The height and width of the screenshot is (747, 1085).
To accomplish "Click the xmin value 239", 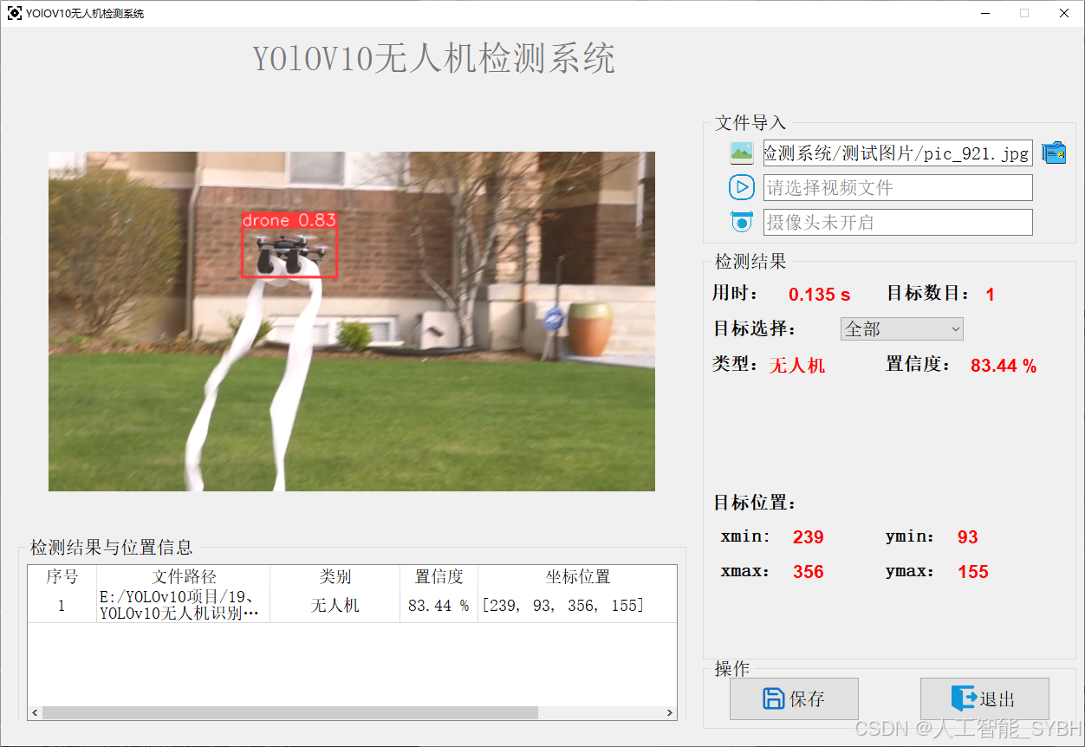I will tap(809, 537).
